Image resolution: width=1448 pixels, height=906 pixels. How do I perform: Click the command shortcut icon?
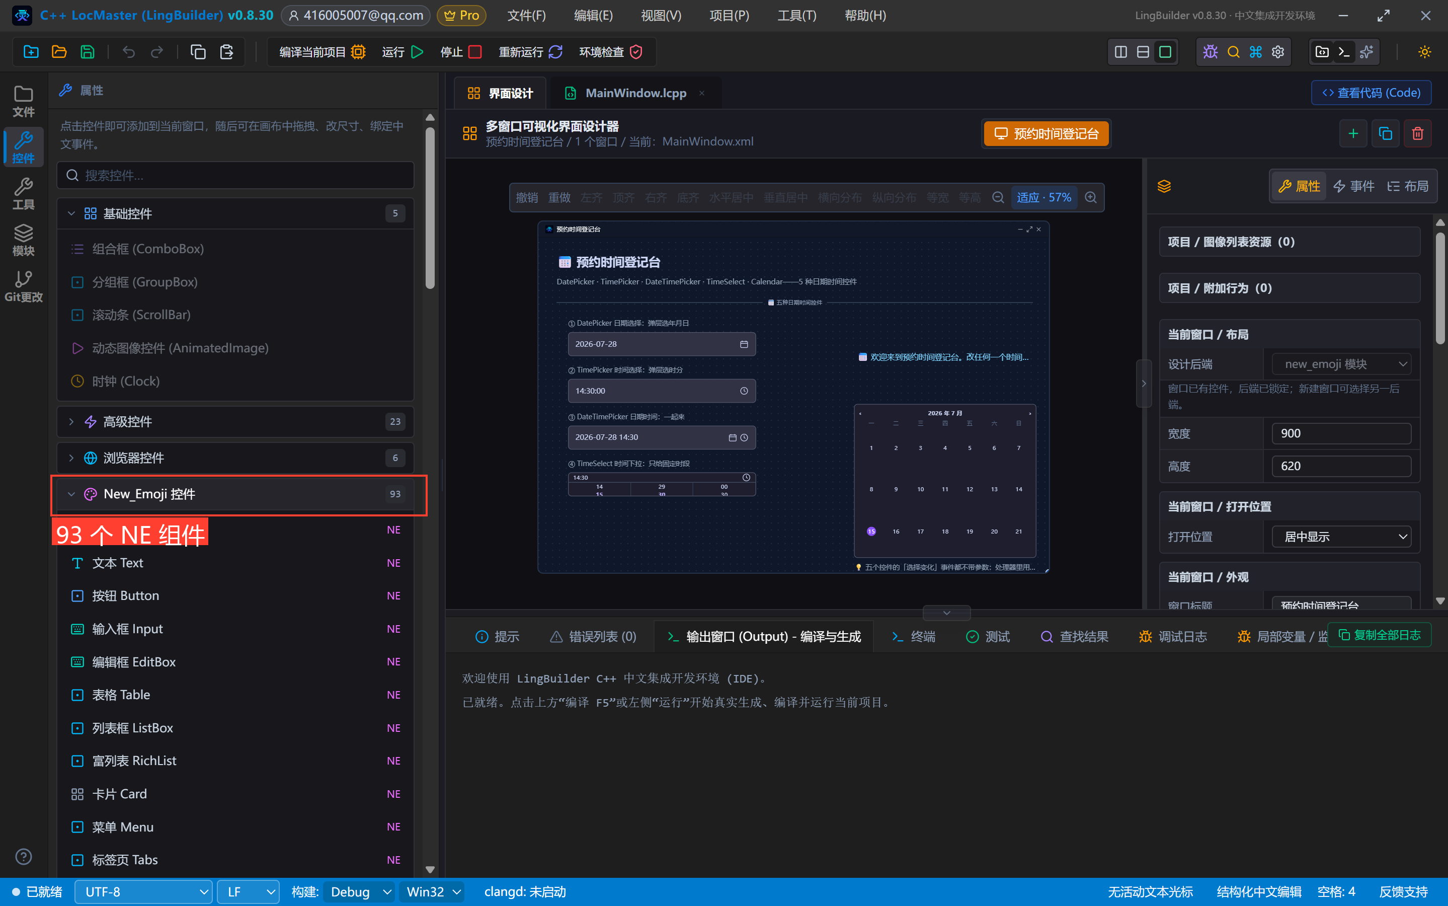tap(1256, 51)
